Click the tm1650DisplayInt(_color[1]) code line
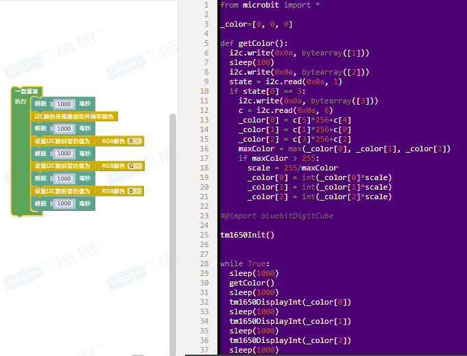 (290, 321)
